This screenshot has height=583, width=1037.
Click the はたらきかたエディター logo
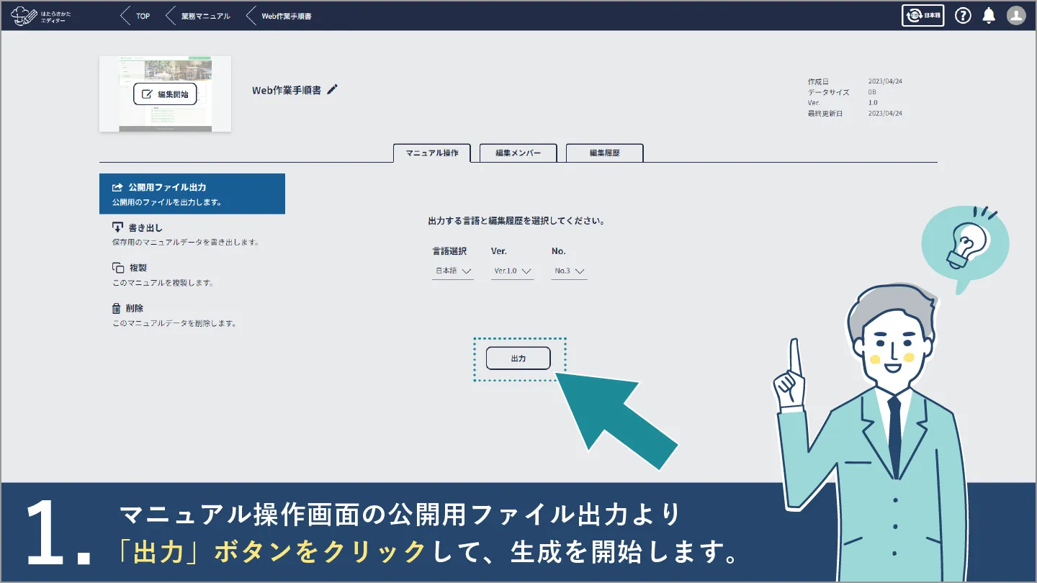(42, 15)
